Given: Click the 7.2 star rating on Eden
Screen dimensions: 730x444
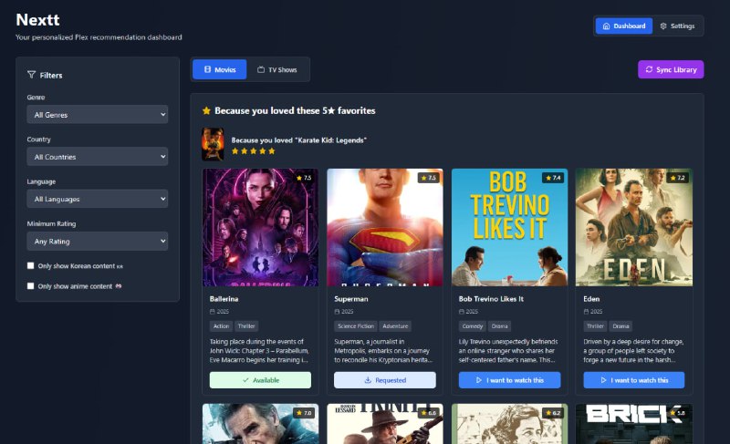Looking at the screenshot, I should click(676, 178).
